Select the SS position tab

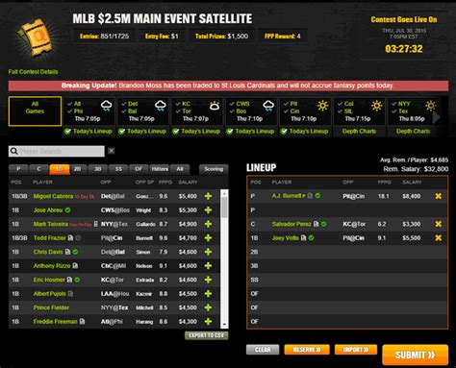pyautogui.click(x=118, y=169)
